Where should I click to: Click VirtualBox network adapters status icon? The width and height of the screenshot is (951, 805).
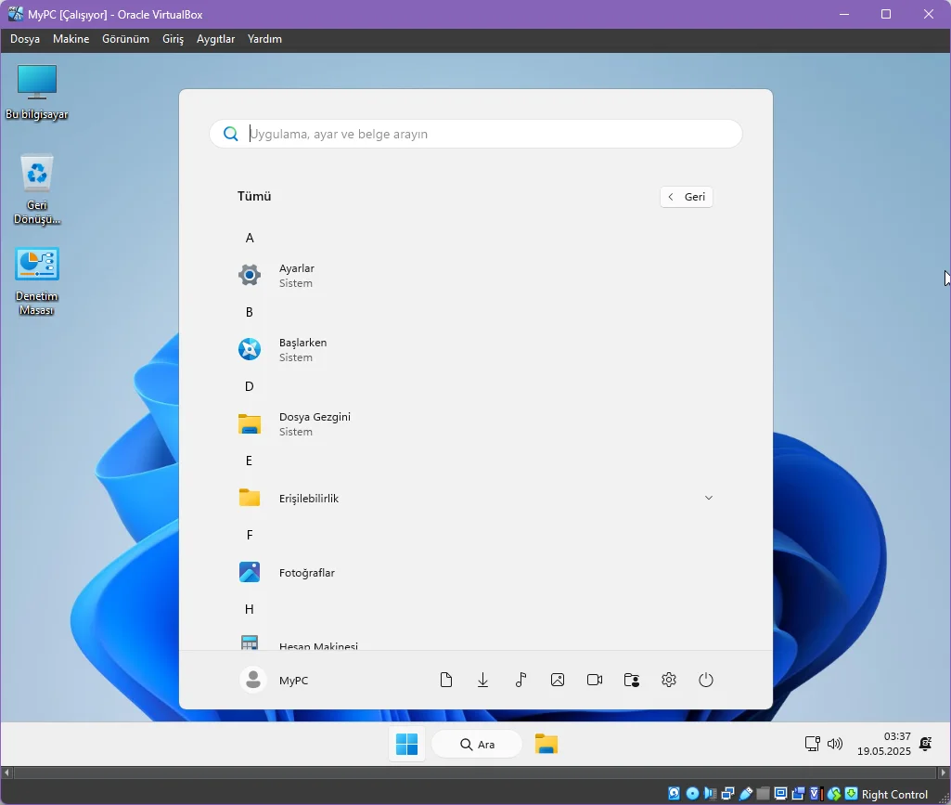coord(727,794)
